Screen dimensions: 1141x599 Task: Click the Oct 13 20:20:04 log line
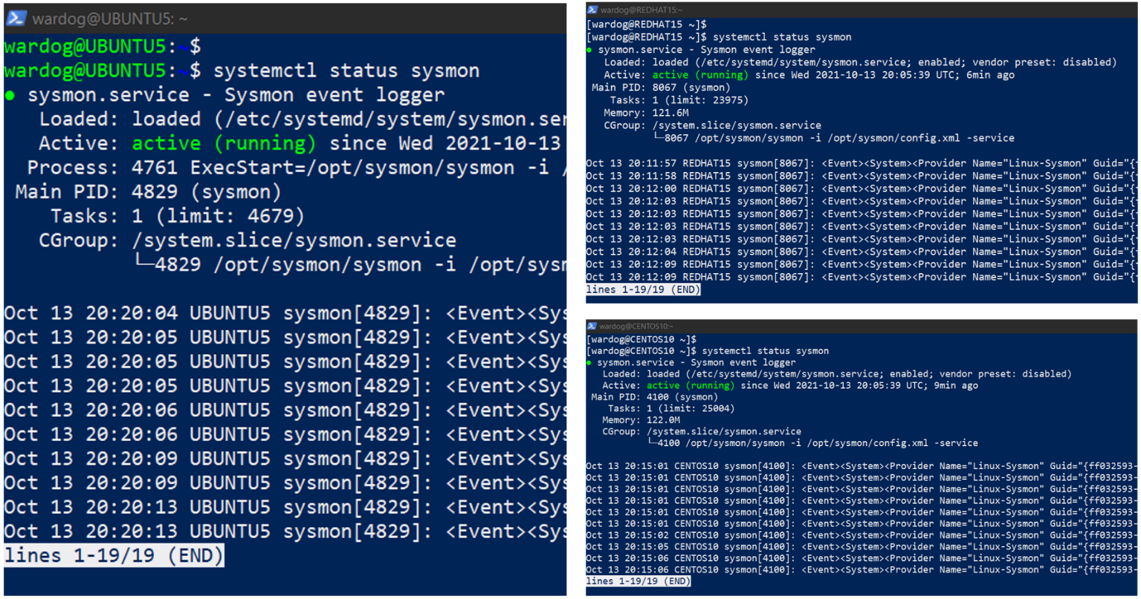(285, 313)
